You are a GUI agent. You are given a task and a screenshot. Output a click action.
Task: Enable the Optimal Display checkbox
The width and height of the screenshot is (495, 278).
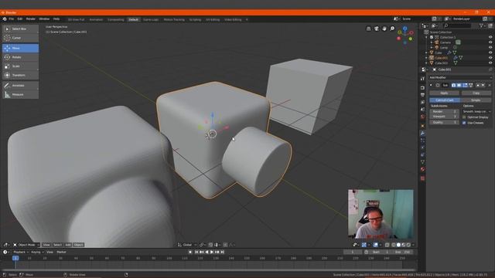[x=464, y=117]
